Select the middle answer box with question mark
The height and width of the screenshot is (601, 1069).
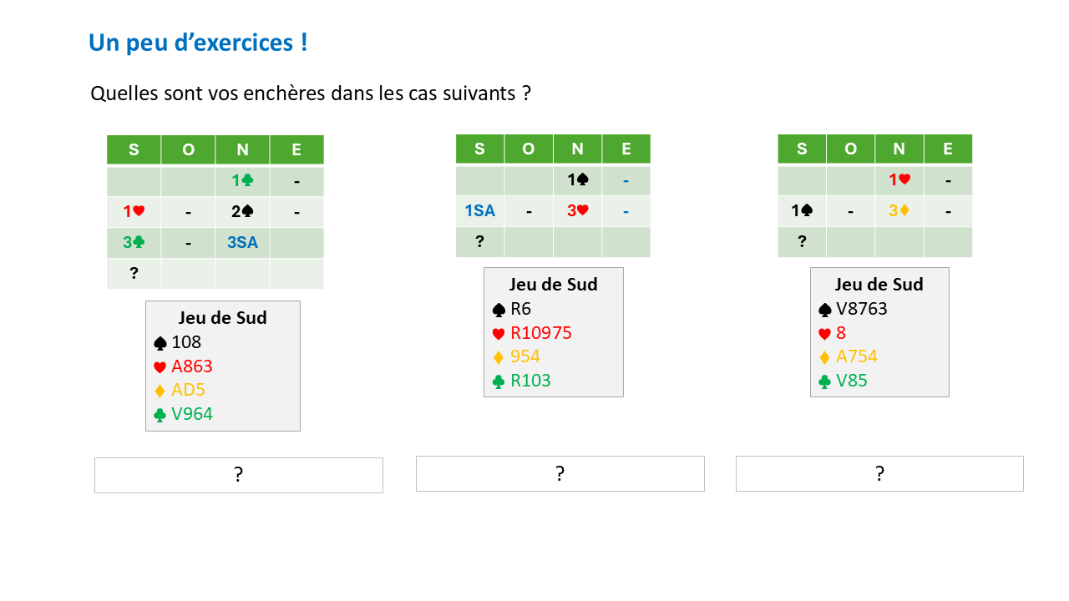pos(560,473)
